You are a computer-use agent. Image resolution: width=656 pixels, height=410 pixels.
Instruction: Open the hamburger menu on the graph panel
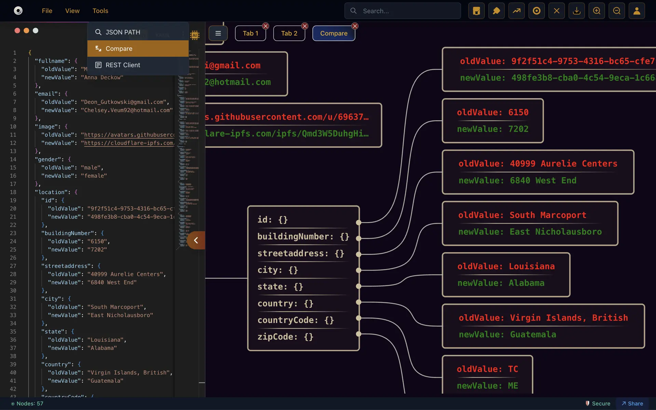(x=218, y=33)
